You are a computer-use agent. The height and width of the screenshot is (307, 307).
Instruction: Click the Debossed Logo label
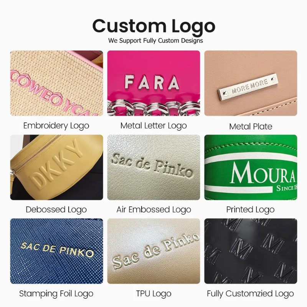(56, 210)
